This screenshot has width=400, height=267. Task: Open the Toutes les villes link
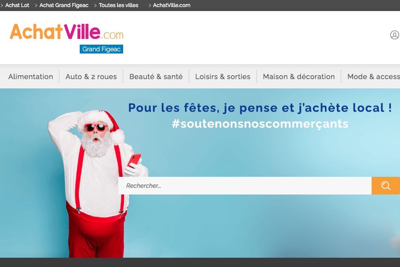pyautogui.click(x=118, y=5)
